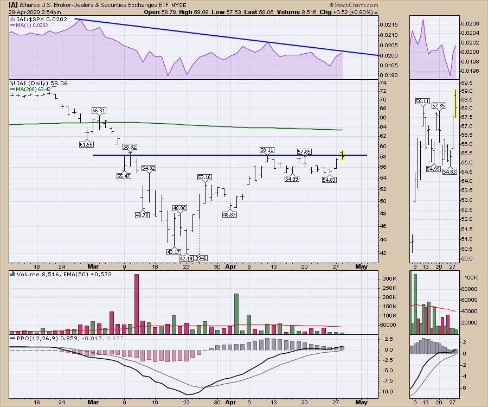The width and height of the screenshot is (488, 407).
Task: Click the PPO(12,26,9) indicator legend text
Action: point(70,338)
